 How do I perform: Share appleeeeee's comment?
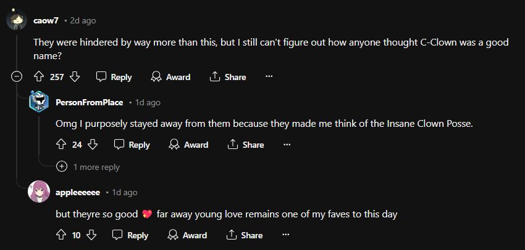245,235
